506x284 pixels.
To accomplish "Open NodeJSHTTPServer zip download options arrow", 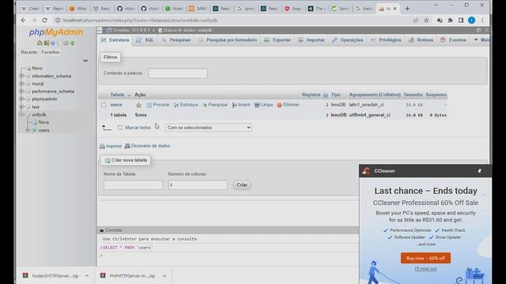I will 87,276.
